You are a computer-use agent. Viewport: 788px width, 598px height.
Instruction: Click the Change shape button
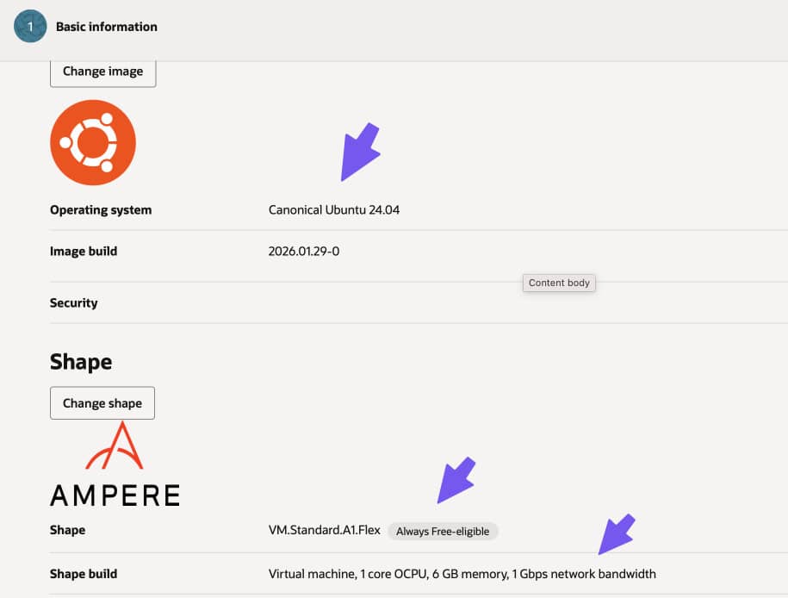[x=102, y=402]
